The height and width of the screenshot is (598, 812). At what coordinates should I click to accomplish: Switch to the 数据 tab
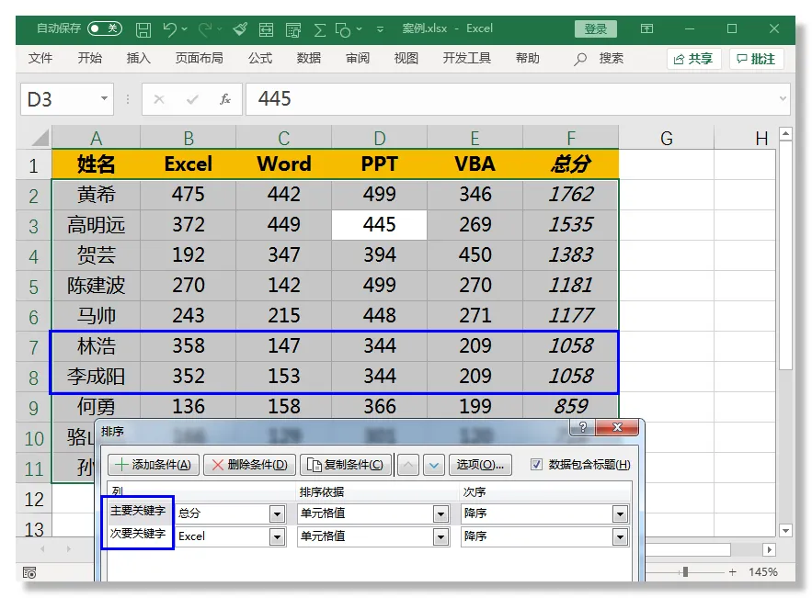click(309, 58)
